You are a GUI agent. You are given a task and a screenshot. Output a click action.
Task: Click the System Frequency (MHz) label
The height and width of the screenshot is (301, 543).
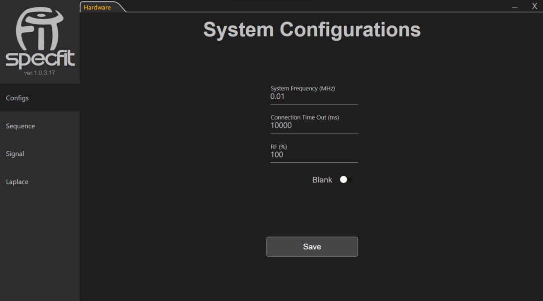pos(302,88)
